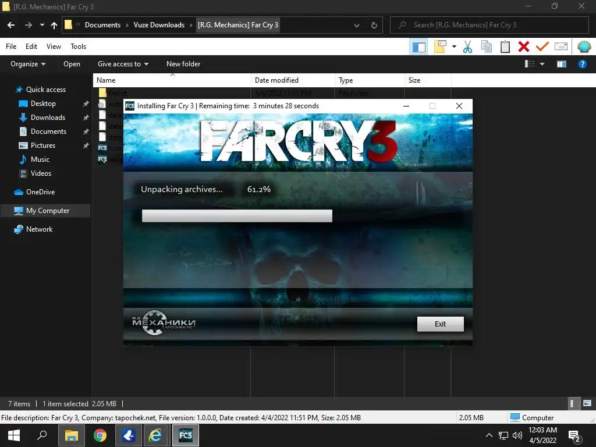596x447 pixels.
Task: Click the red X Delete icon
Action: (x=523, y=47)
